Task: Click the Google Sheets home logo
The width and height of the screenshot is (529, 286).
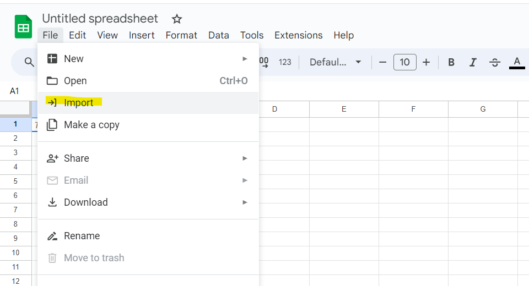Action: click(23, 27)
